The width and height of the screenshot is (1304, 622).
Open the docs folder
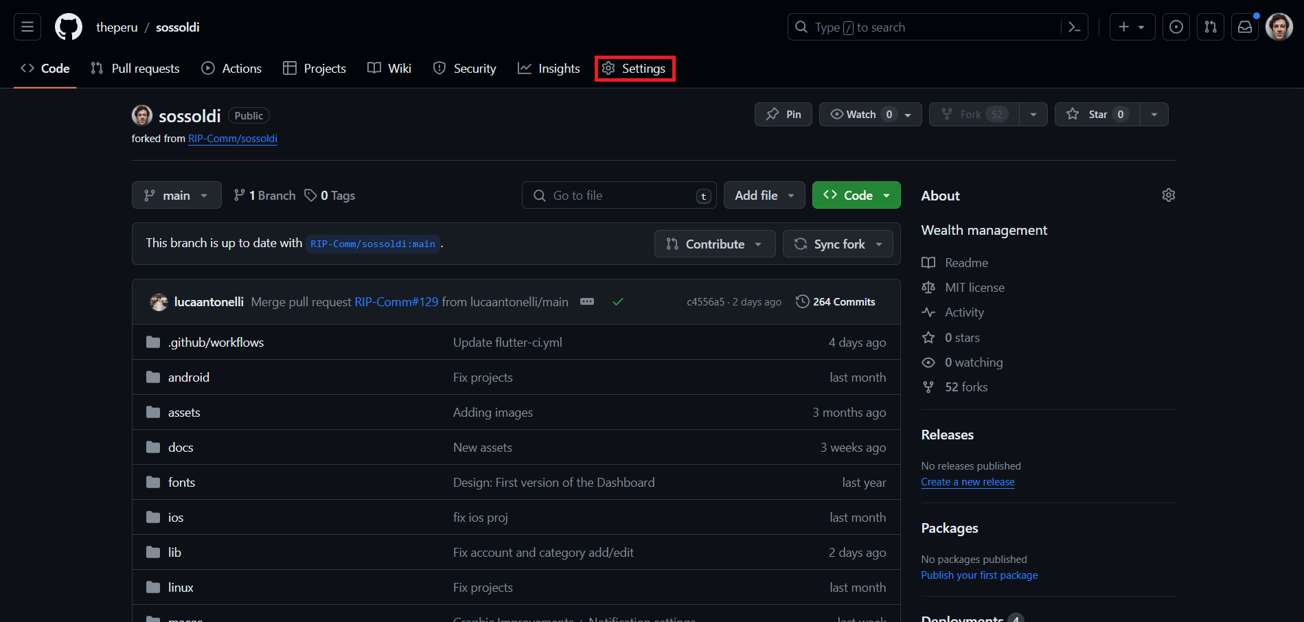pyautogui.click(x=181, y=447)
